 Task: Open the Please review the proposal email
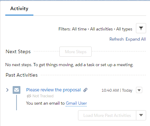coord(53,90)
